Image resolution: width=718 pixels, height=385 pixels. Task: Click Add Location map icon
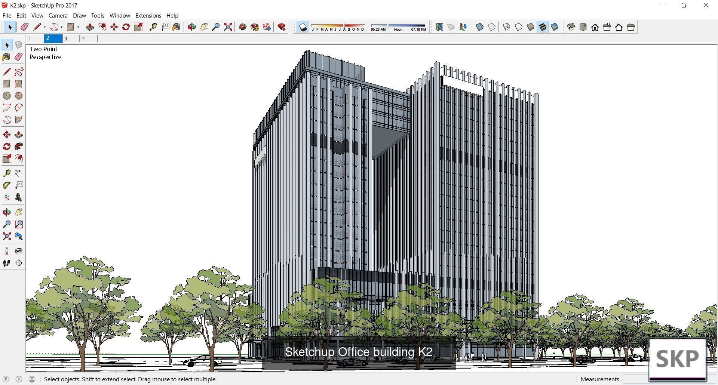pos(439,27)
